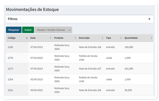
Task: Open Mostrar / Ocultar Colunas button
Action: tap(51, 30)
